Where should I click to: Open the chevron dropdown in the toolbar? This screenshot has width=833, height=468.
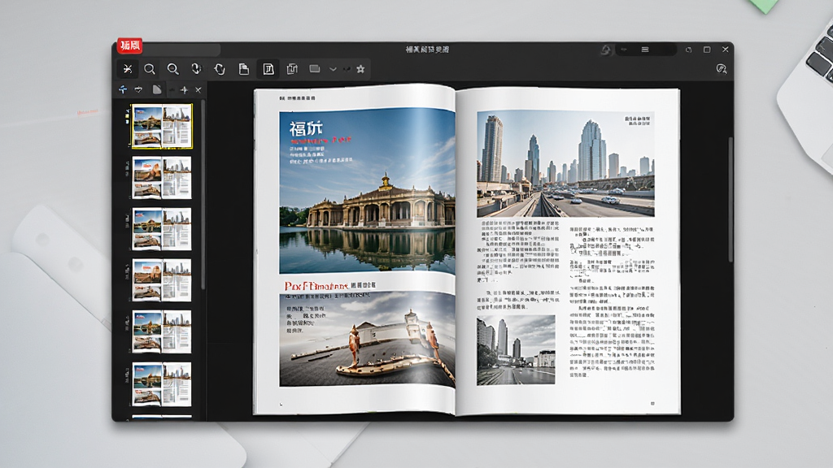point(333,69)
